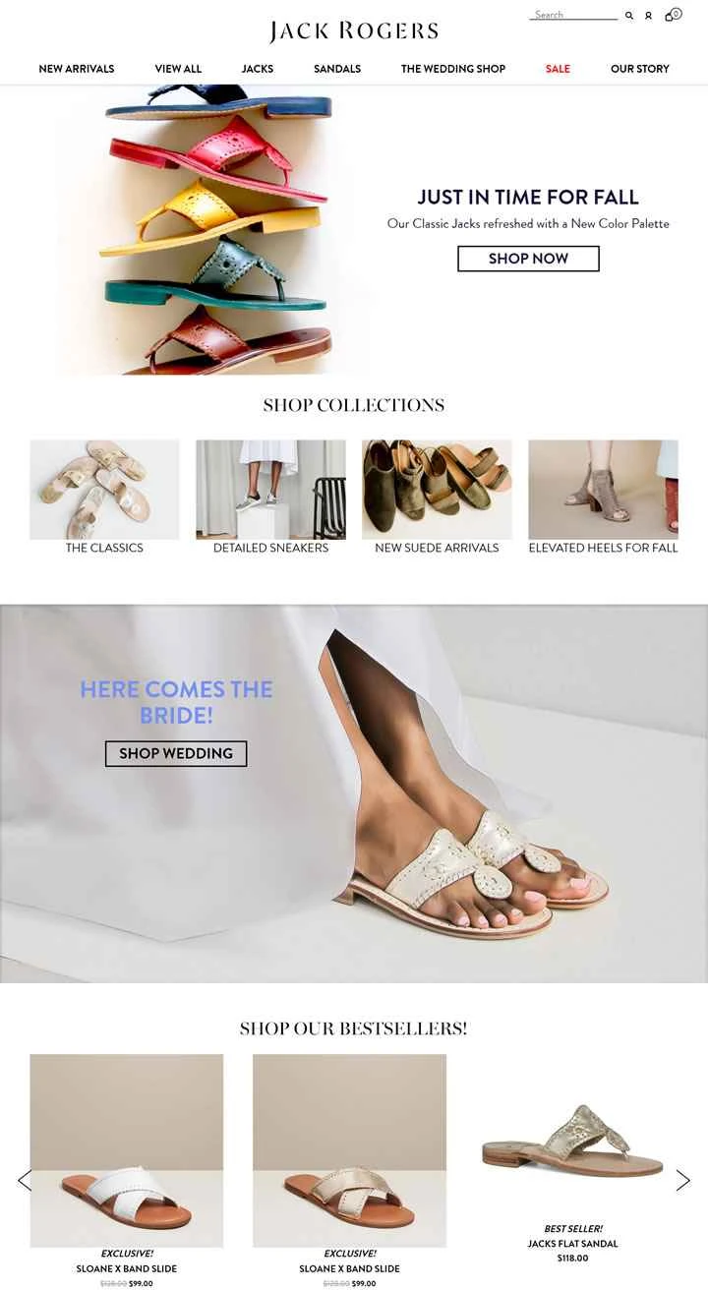Screen dimensions: 708x1290
Task: Select the Elevated Heels for Fall link
Action: [603, 548]
